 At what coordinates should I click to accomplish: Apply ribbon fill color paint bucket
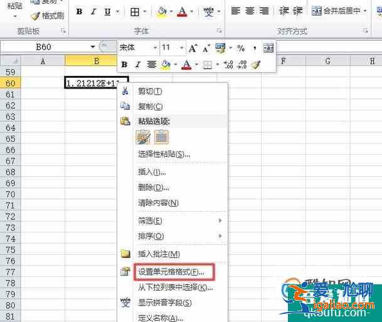pyautogui.click(x=162, y=11)
